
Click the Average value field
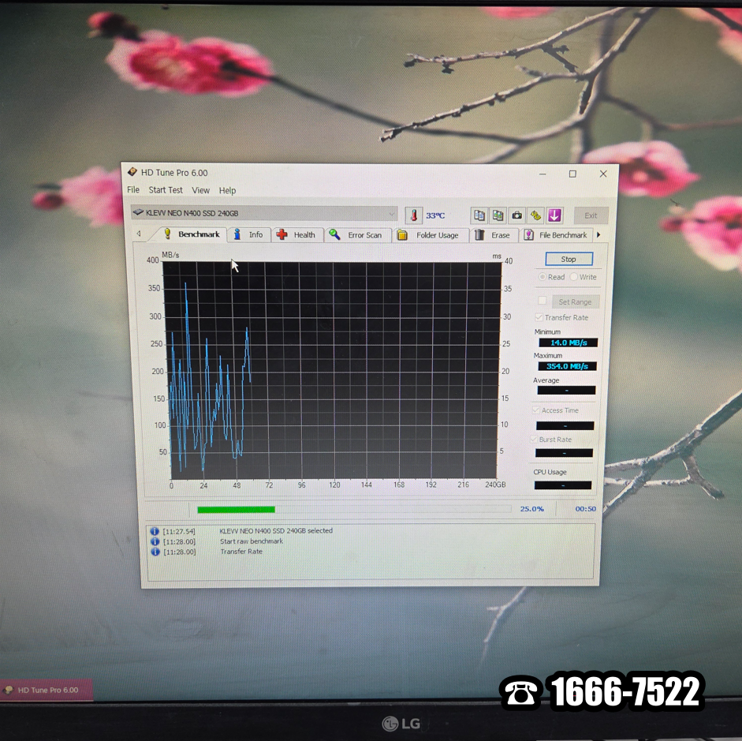(x=566, y=390)
